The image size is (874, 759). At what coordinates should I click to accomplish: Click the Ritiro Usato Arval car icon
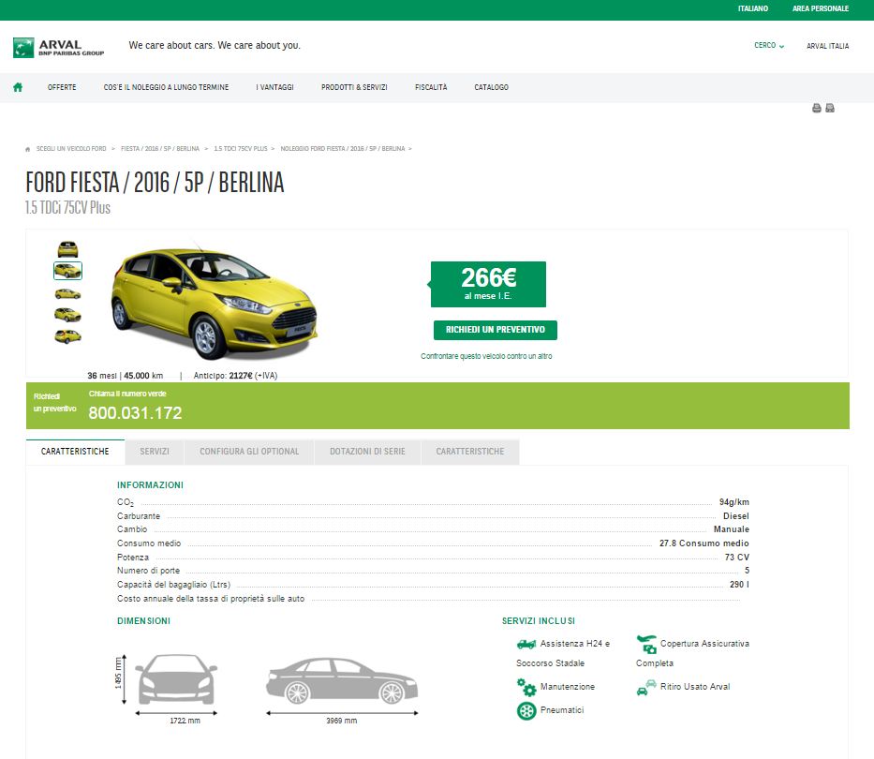click(x=644, y=687)
